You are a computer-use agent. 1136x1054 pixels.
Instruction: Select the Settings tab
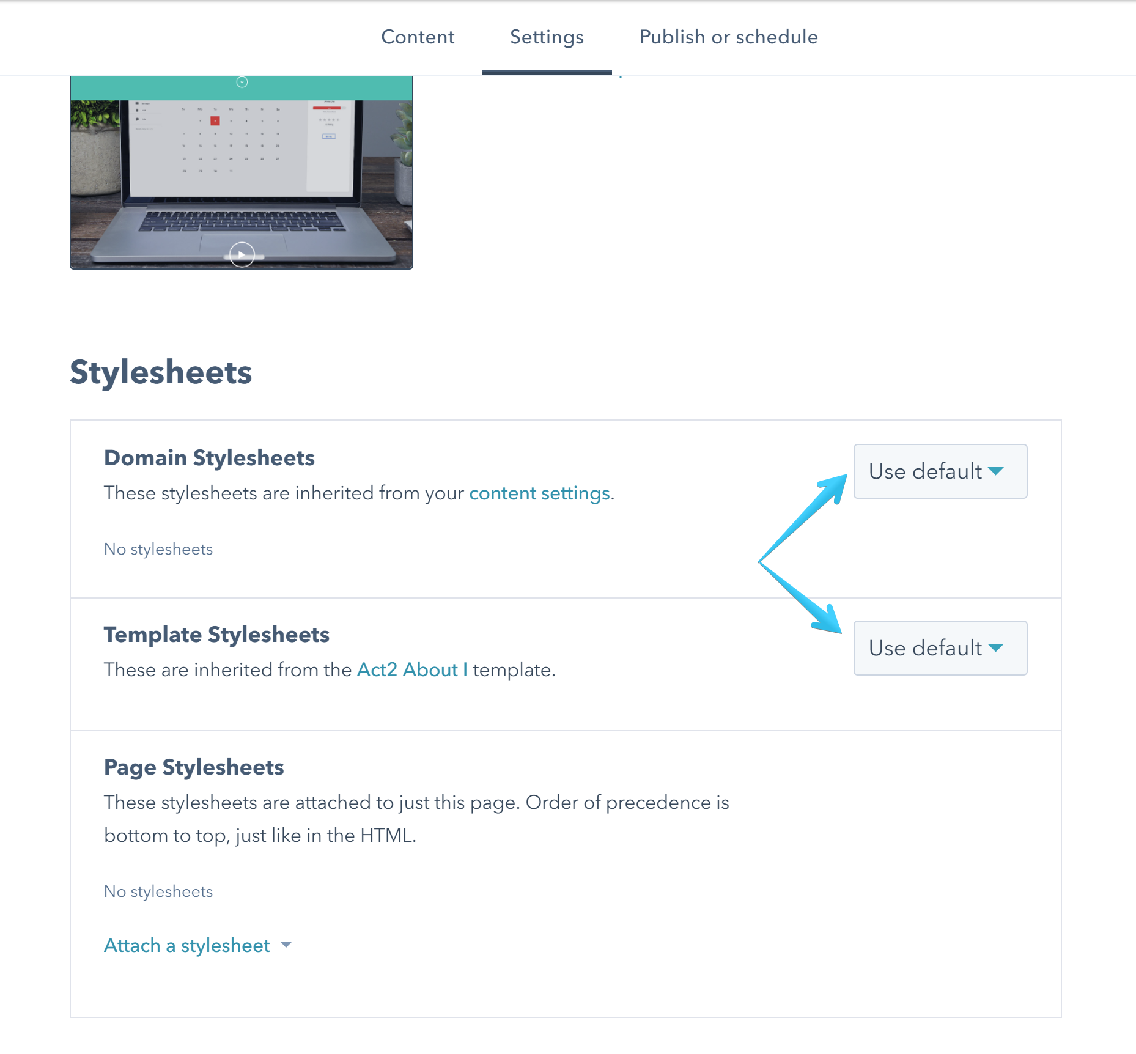click(546, 37)
